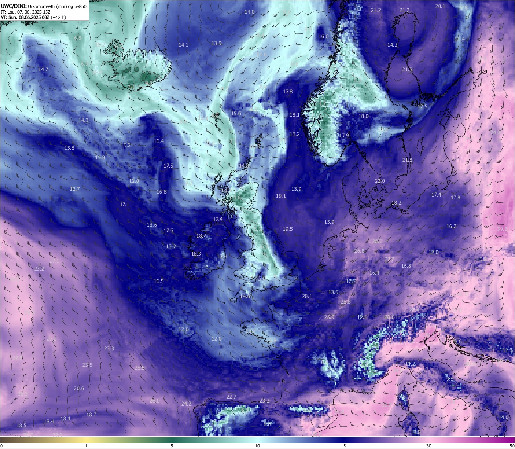The image size is (515, 449).
Task: Click the 10 tick on the color scale
Action: click(257, 446)
